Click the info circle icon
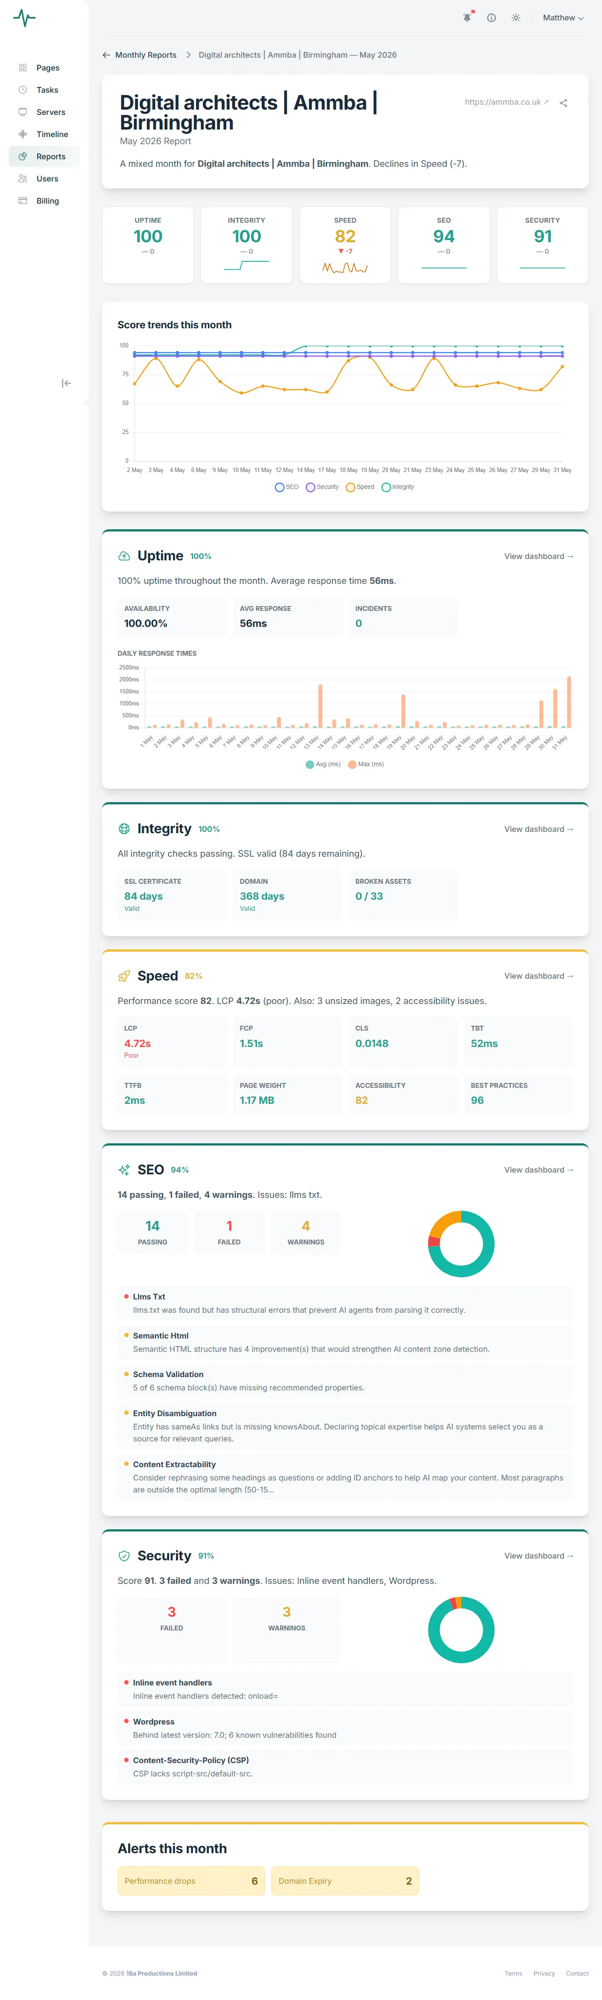 click(492, 18)
